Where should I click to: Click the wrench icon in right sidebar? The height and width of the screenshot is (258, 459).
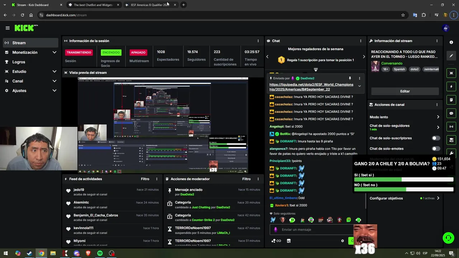451,153
